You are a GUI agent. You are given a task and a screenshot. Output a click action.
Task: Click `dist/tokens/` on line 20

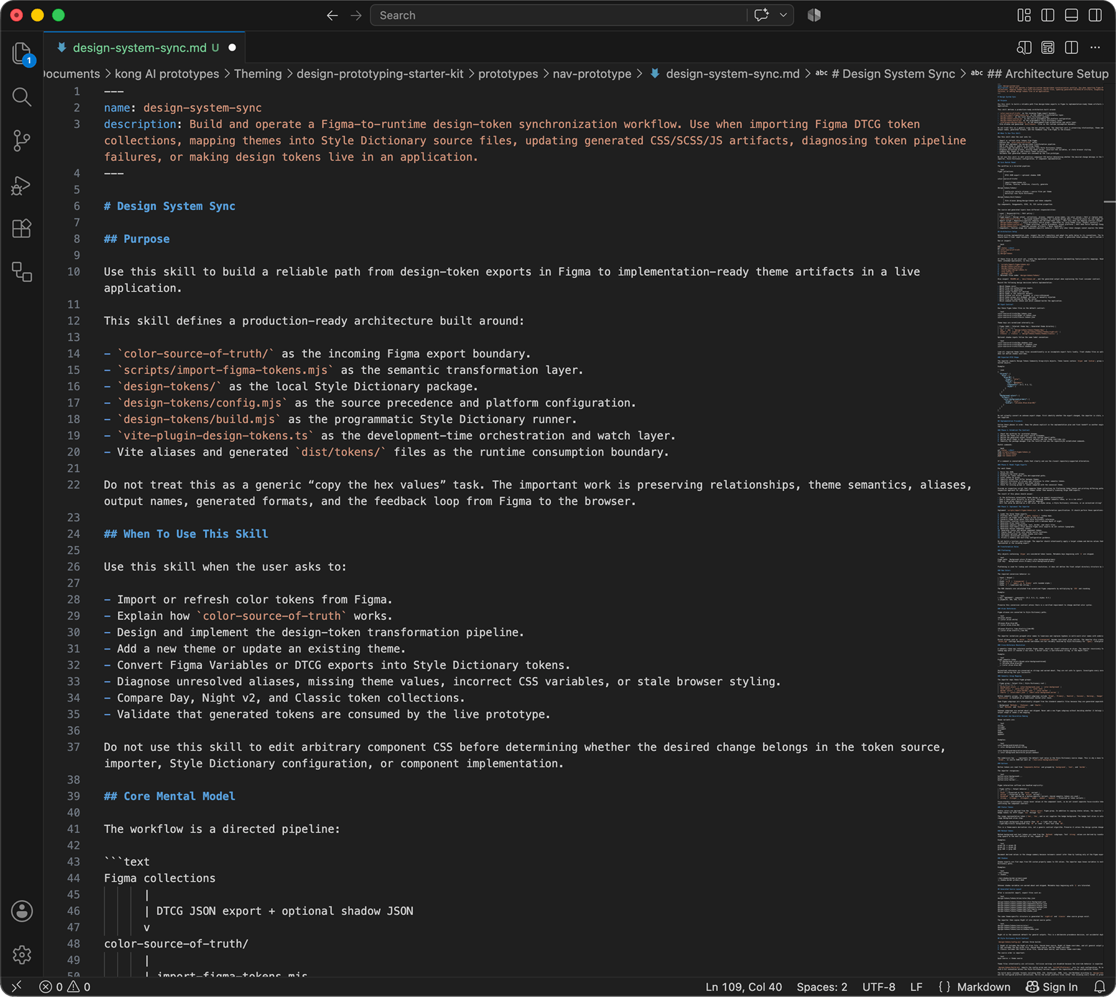pyautogui.click(x=341, y=452)
